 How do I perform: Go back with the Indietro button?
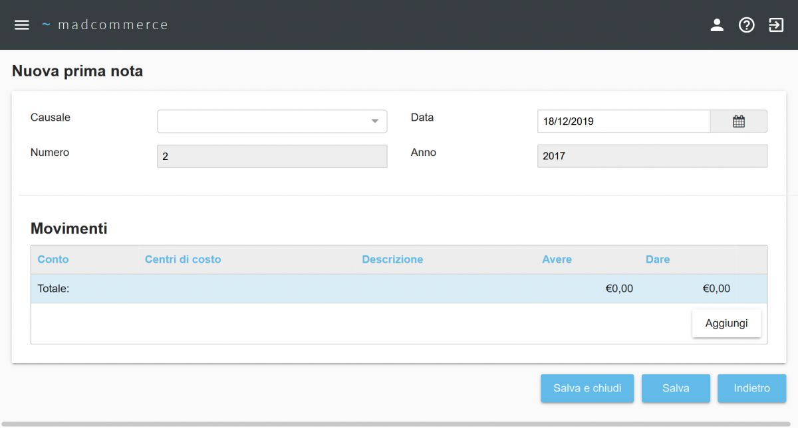tap(751, 388)
